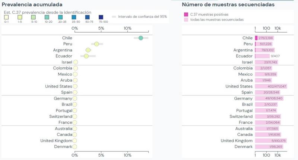This screenshot has height=160, width=298.
Task: Click Chile's teal prevalence dot
Action: point(141,38)
